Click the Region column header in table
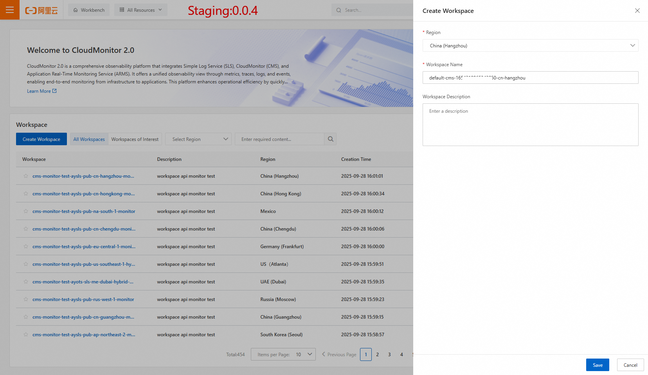Screen dimensions: 648x375 click(x=268, y=159)
